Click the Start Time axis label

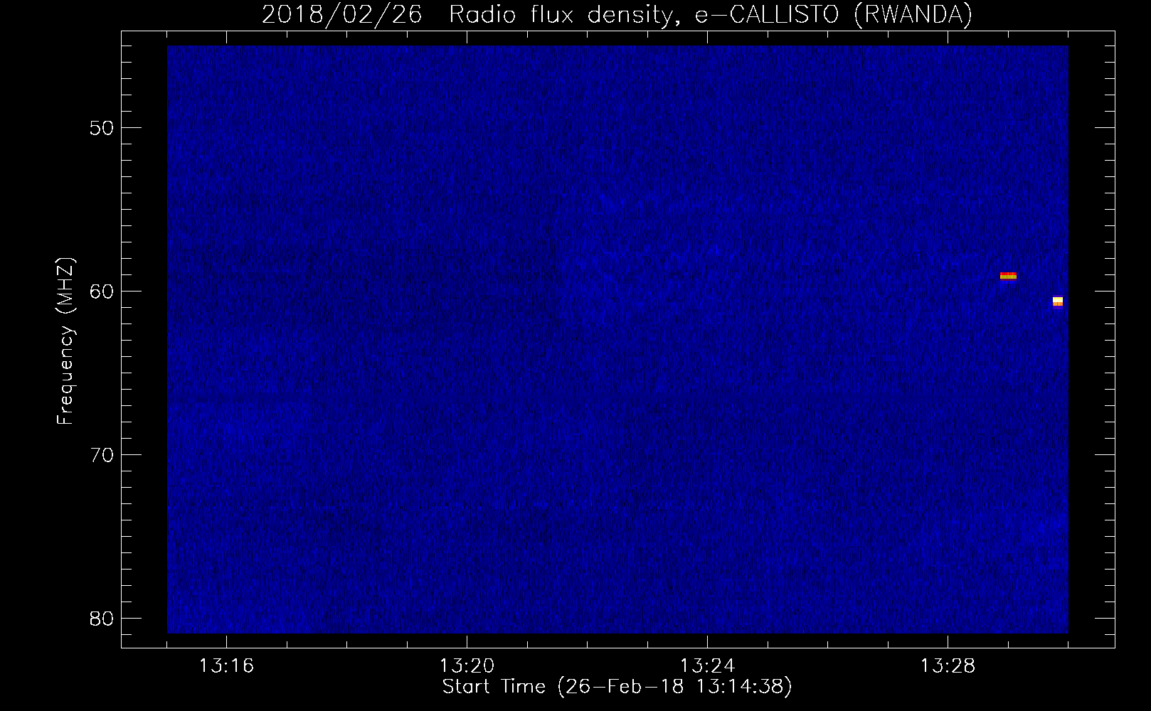click(617, 687)
